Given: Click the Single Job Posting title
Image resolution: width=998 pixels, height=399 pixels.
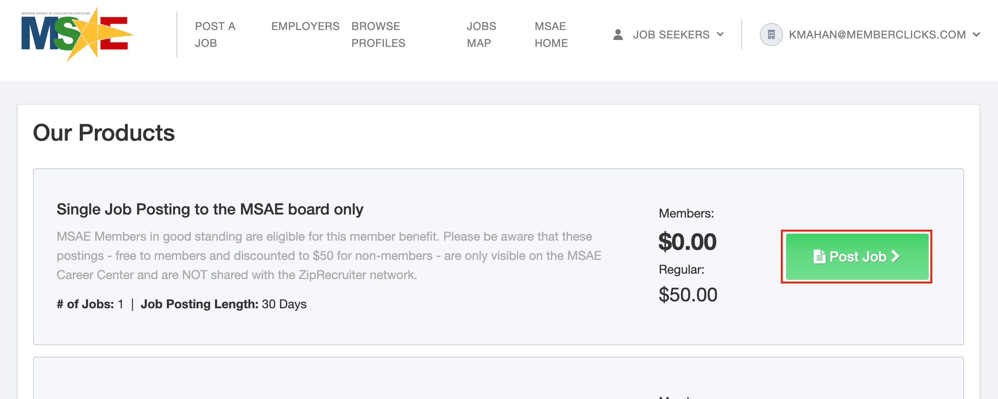Looking at the screenshot, I should (210, 209).
